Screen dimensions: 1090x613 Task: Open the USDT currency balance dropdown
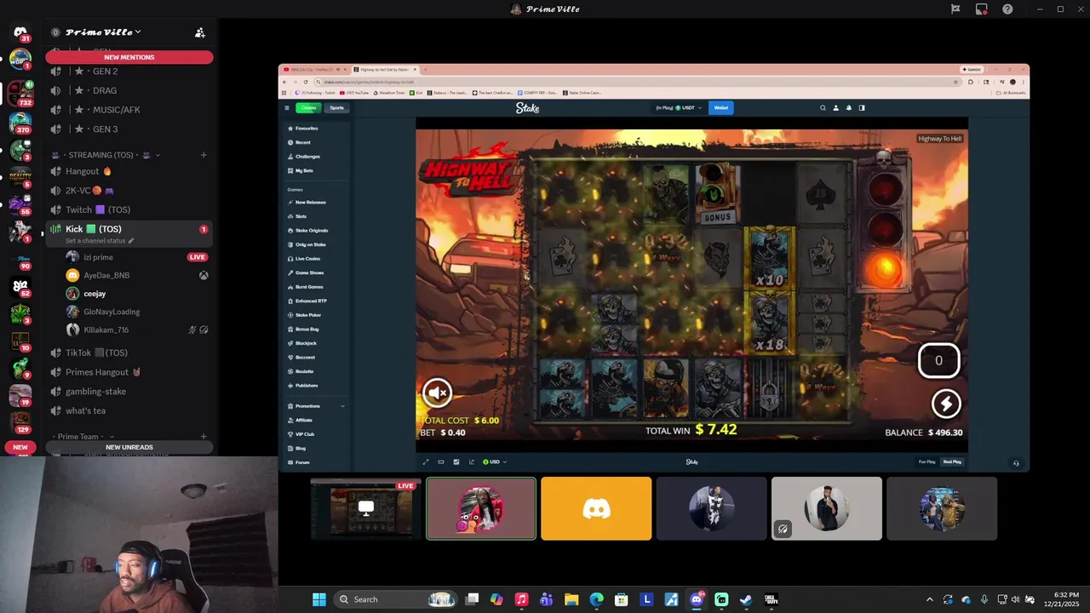[678, 108]
